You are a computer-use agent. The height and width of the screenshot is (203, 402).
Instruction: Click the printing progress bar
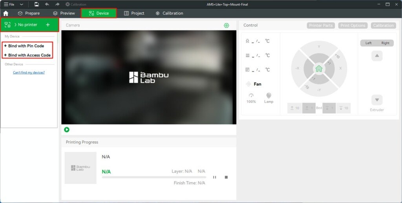(x=154, y=177)
